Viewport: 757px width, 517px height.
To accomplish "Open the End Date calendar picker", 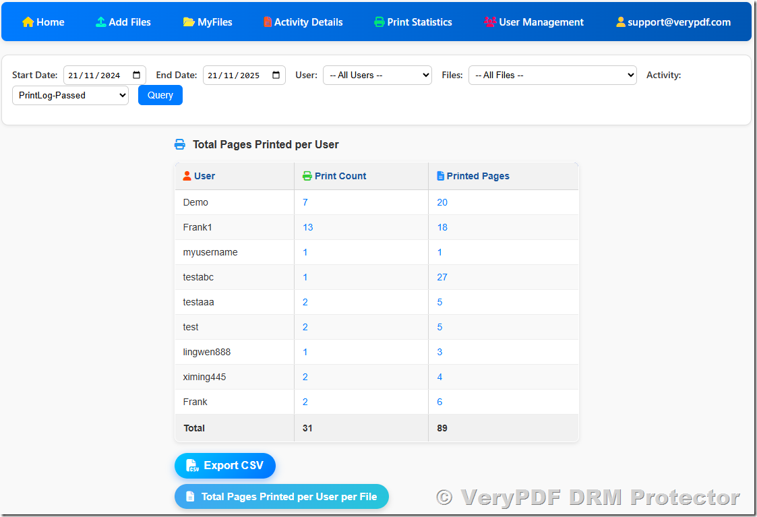I will [x=276, y=75].
